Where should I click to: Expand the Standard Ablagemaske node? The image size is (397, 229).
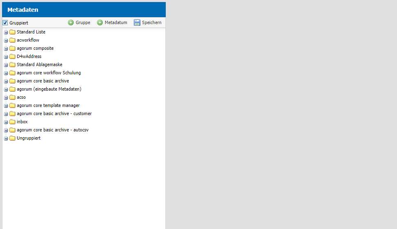6,65
